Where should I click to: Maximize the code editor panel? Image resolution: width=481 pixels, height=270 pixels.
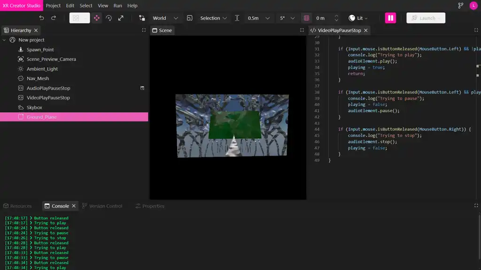(x=476, y=30)
